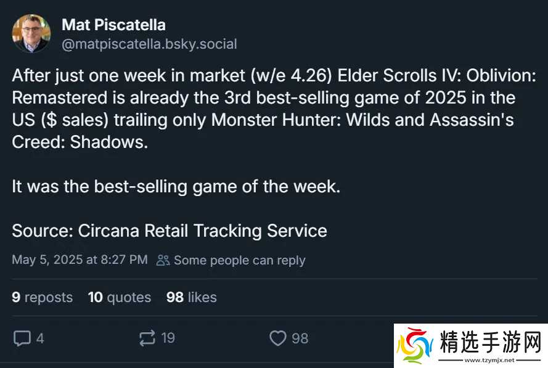548x368 pixels.
Task: Click the "Some people can reply" label
Action: [239, 260]
